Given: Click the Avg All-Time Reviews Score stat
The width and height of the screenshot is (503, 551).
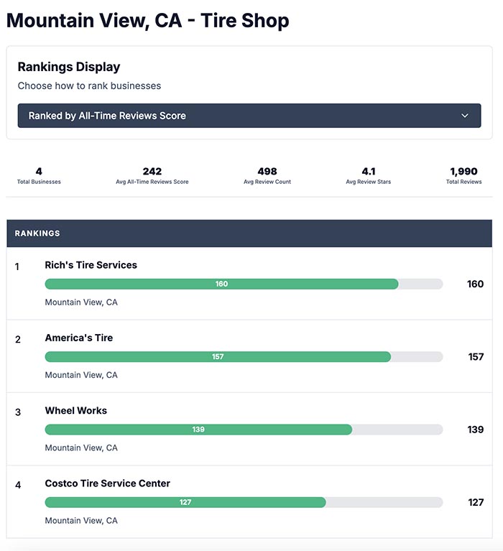Looking at the screenshot, I should pyautogui.click(x=152, y=176).
